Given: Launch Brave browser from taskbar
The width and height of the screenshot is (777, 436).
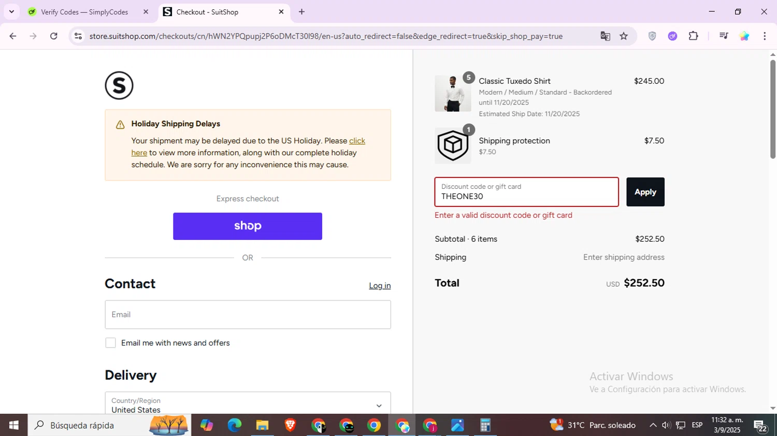Looking at the screenshot, I should click(290, 425).
